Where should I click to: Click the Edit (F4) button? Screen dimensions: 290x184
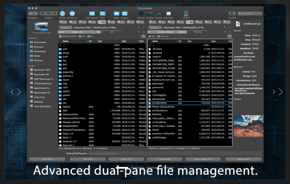click(x=88, y=159)
